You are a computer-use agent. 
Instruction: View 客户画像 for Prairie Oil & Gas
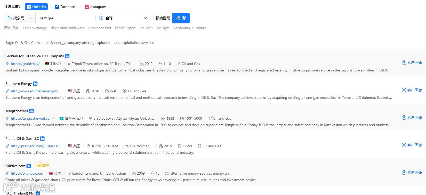(412, 145)
